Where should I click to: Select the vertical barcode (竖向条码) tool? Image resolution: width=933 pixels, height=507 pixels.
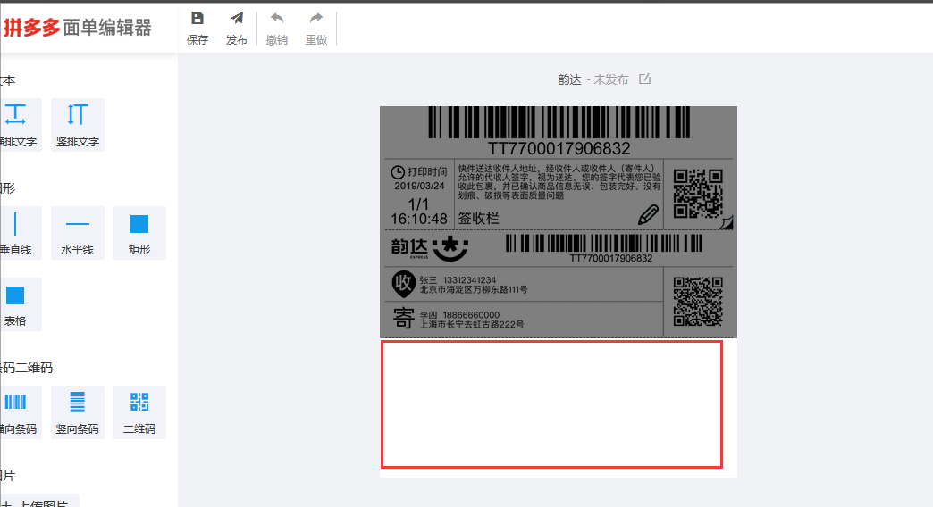click(78, 412)
